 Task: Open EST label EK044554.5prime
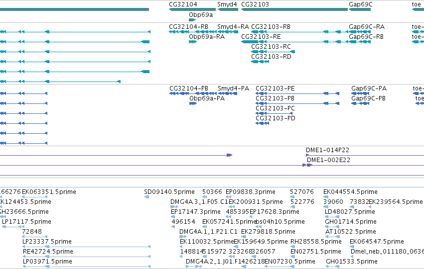350,192
